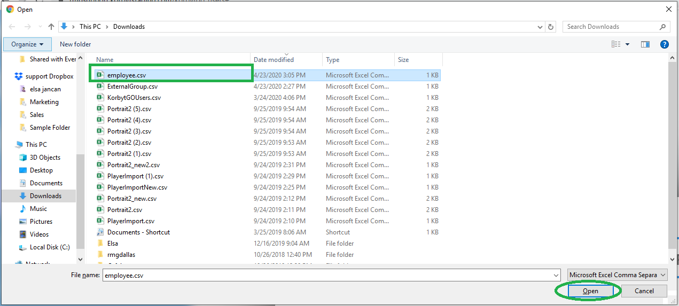679x306 pixels.
Task: Open the Organize menu
Action: pos(28,44)
